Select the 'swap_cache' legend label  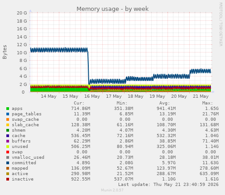(x=25, y=119)
